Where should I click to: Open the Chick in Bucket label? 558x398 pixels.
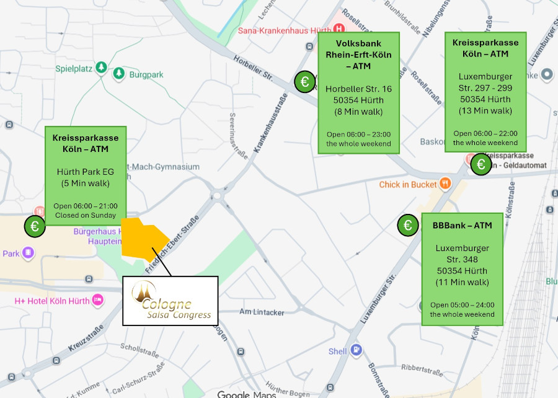coord(408,185)
